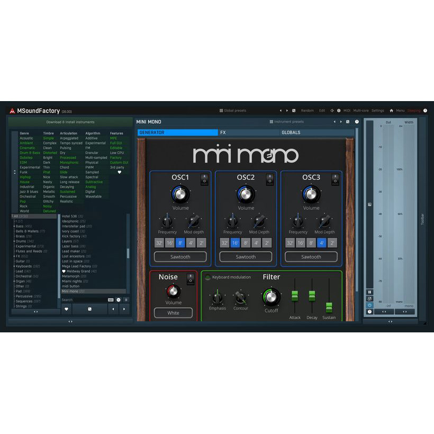434x434 pixels.
Task: Open the Instrument presets grid icon
Action: point(271,122)
